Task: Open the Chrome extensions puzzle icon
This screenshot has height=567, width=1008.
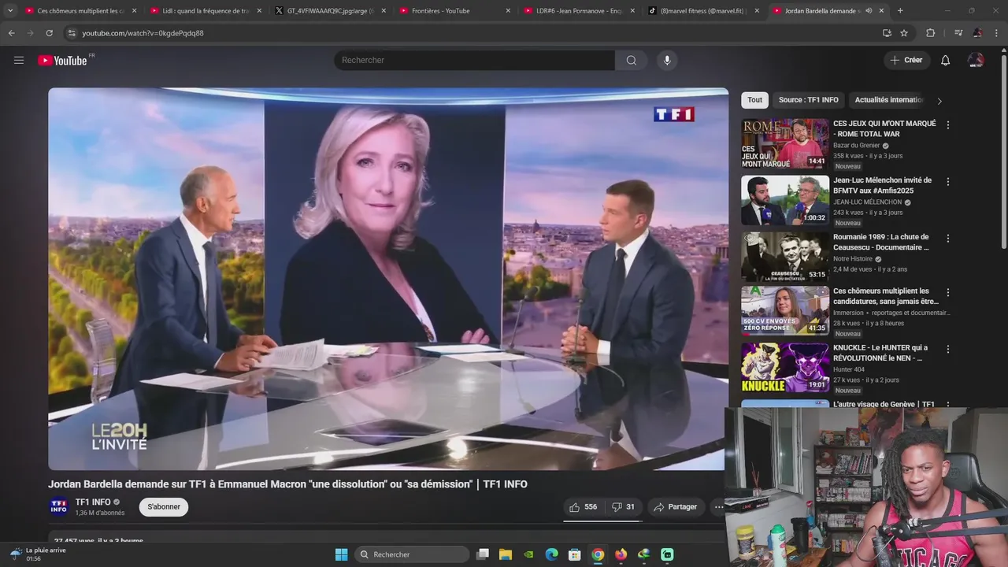Action: (x=930, y=33)
